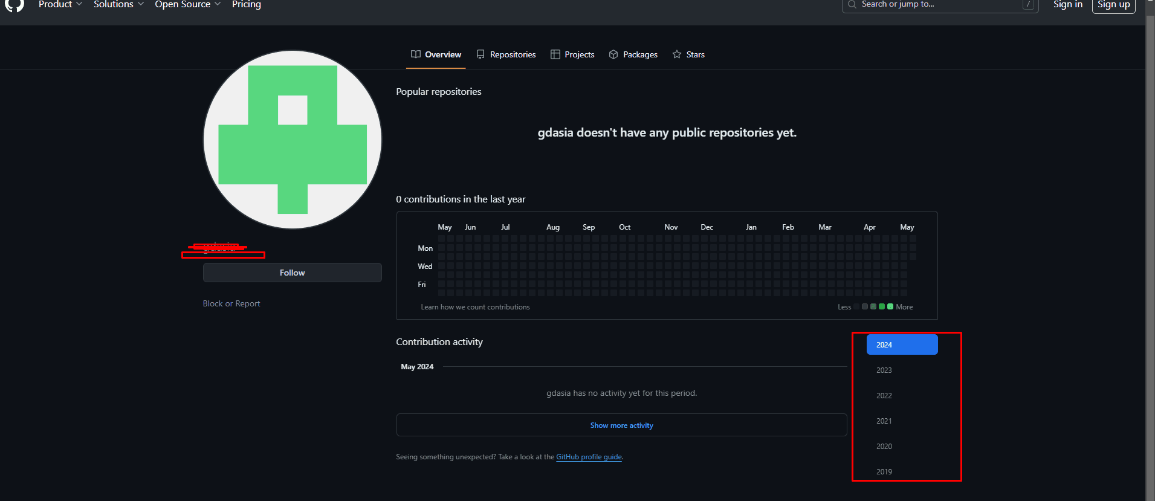View the Stars tab

tap(688, 54)
